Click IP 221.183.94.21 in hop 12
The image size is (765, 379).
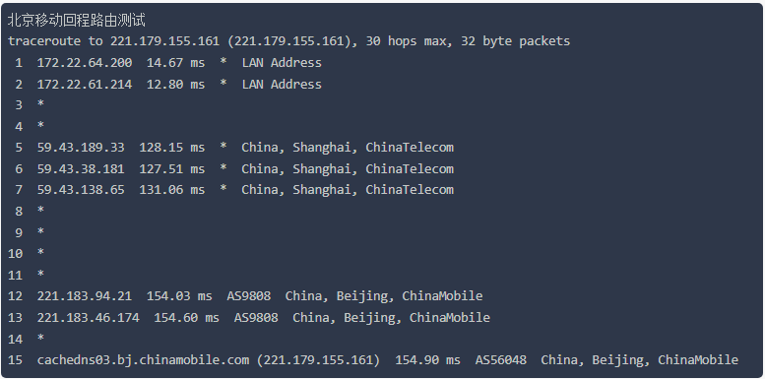click(85, 296)
